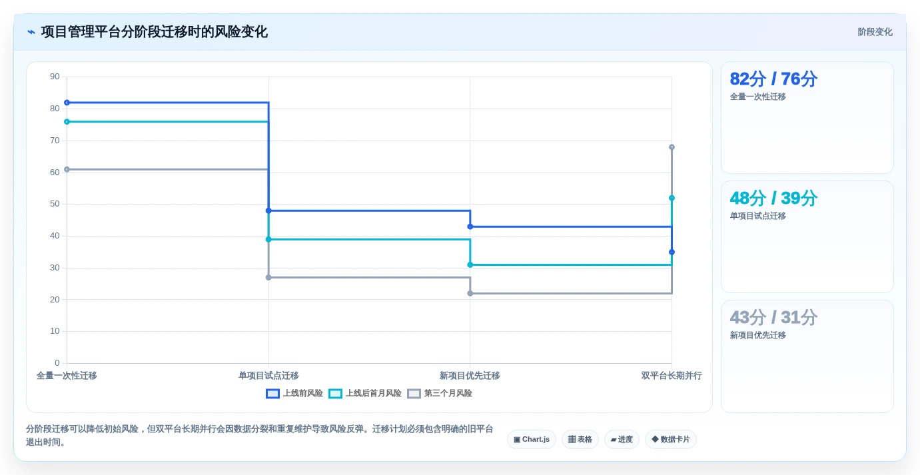Click the gray point at 27 on 单项目试点迁移
This screenshot has height=475, width=920.
coord(268,277)
